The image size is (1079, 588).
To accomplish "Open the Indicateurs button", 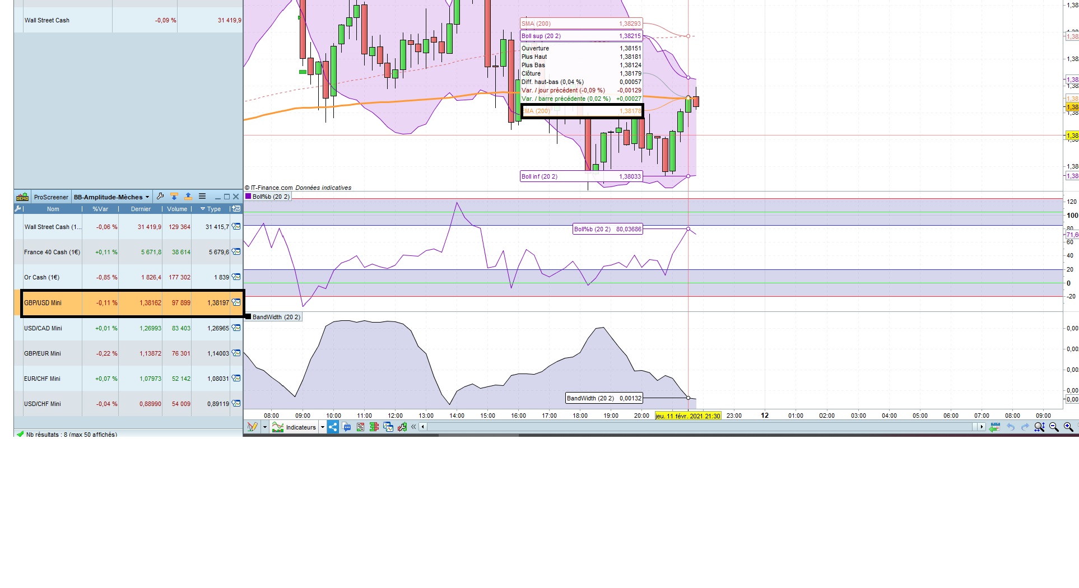I will tap(295, 427).
